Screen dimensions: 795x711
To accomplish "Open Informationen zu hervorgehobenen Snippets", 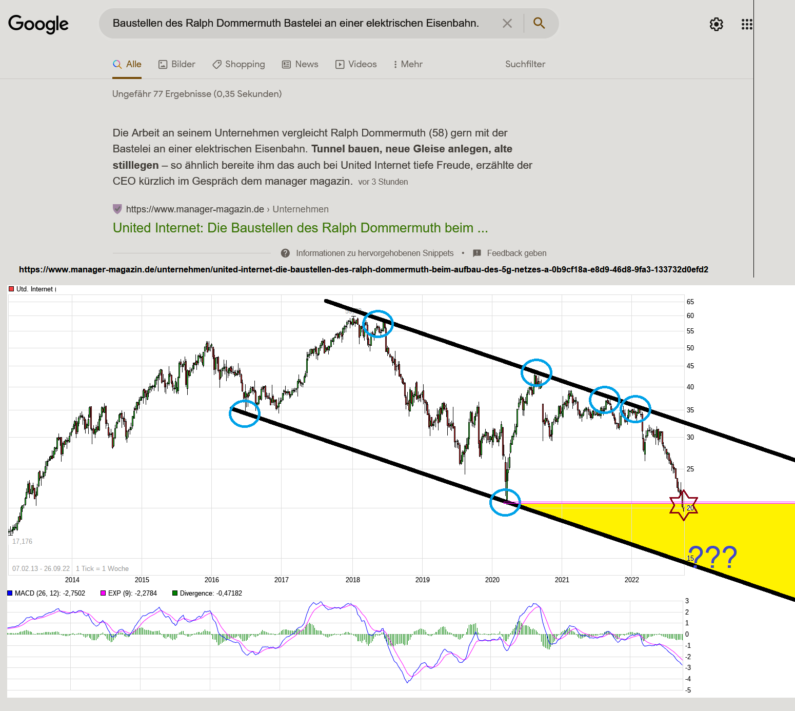I will 375,253.
